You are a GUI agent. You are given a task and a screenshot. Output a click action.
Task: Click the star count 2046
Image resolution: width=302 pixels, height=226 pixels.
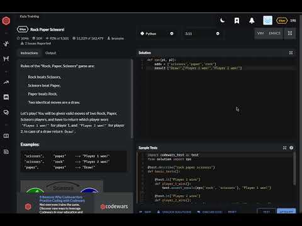pyautogui.click(x=23, y=38)
